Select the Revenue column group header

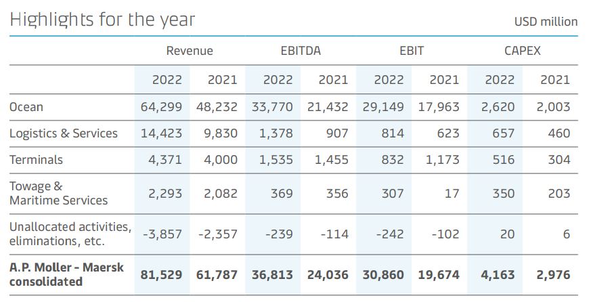coord(190,51)
